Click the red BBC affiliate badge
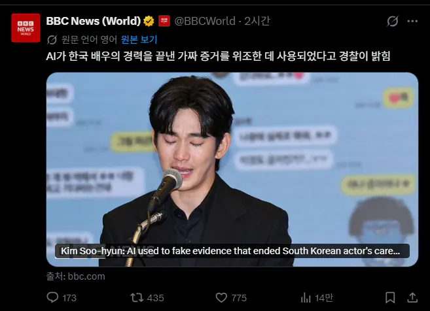This screenshot has width=430, height=311. pos(164,21)
